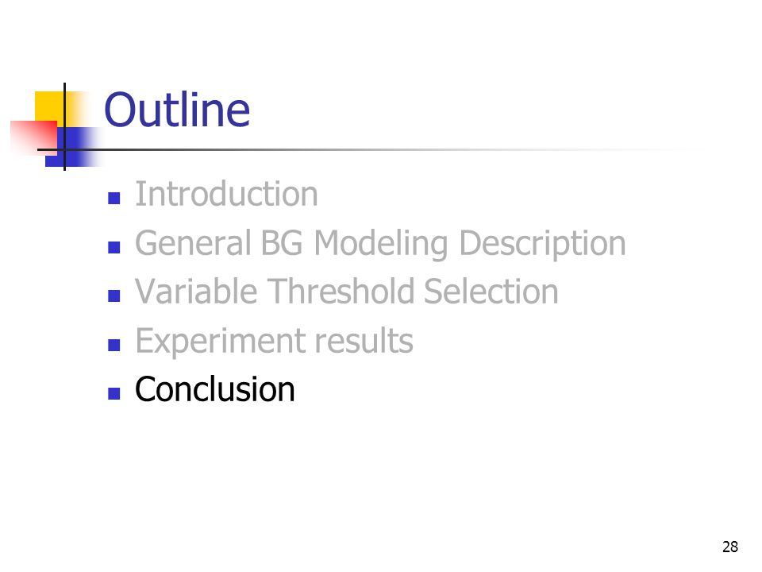Click the General BG Modeling Description item

click(x=380, y=243)
